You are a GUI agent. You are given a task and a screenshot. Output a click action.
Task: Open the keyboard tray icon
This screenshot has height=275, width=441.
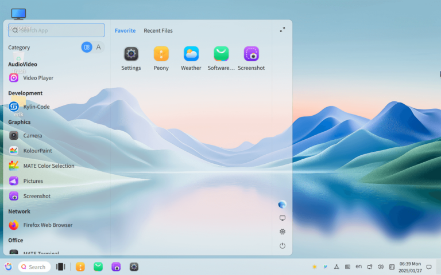[x=347, y=267]
